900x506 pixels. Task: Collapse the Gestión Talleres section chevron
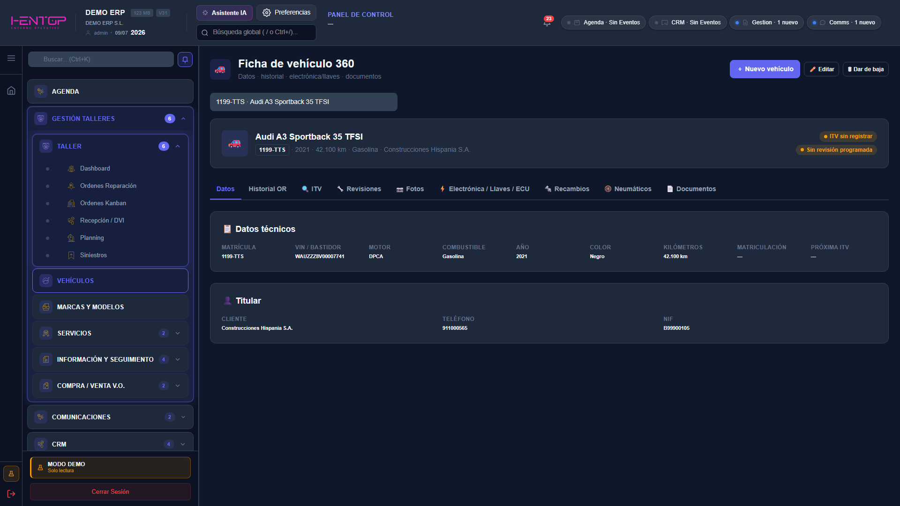tap(183, 119)
